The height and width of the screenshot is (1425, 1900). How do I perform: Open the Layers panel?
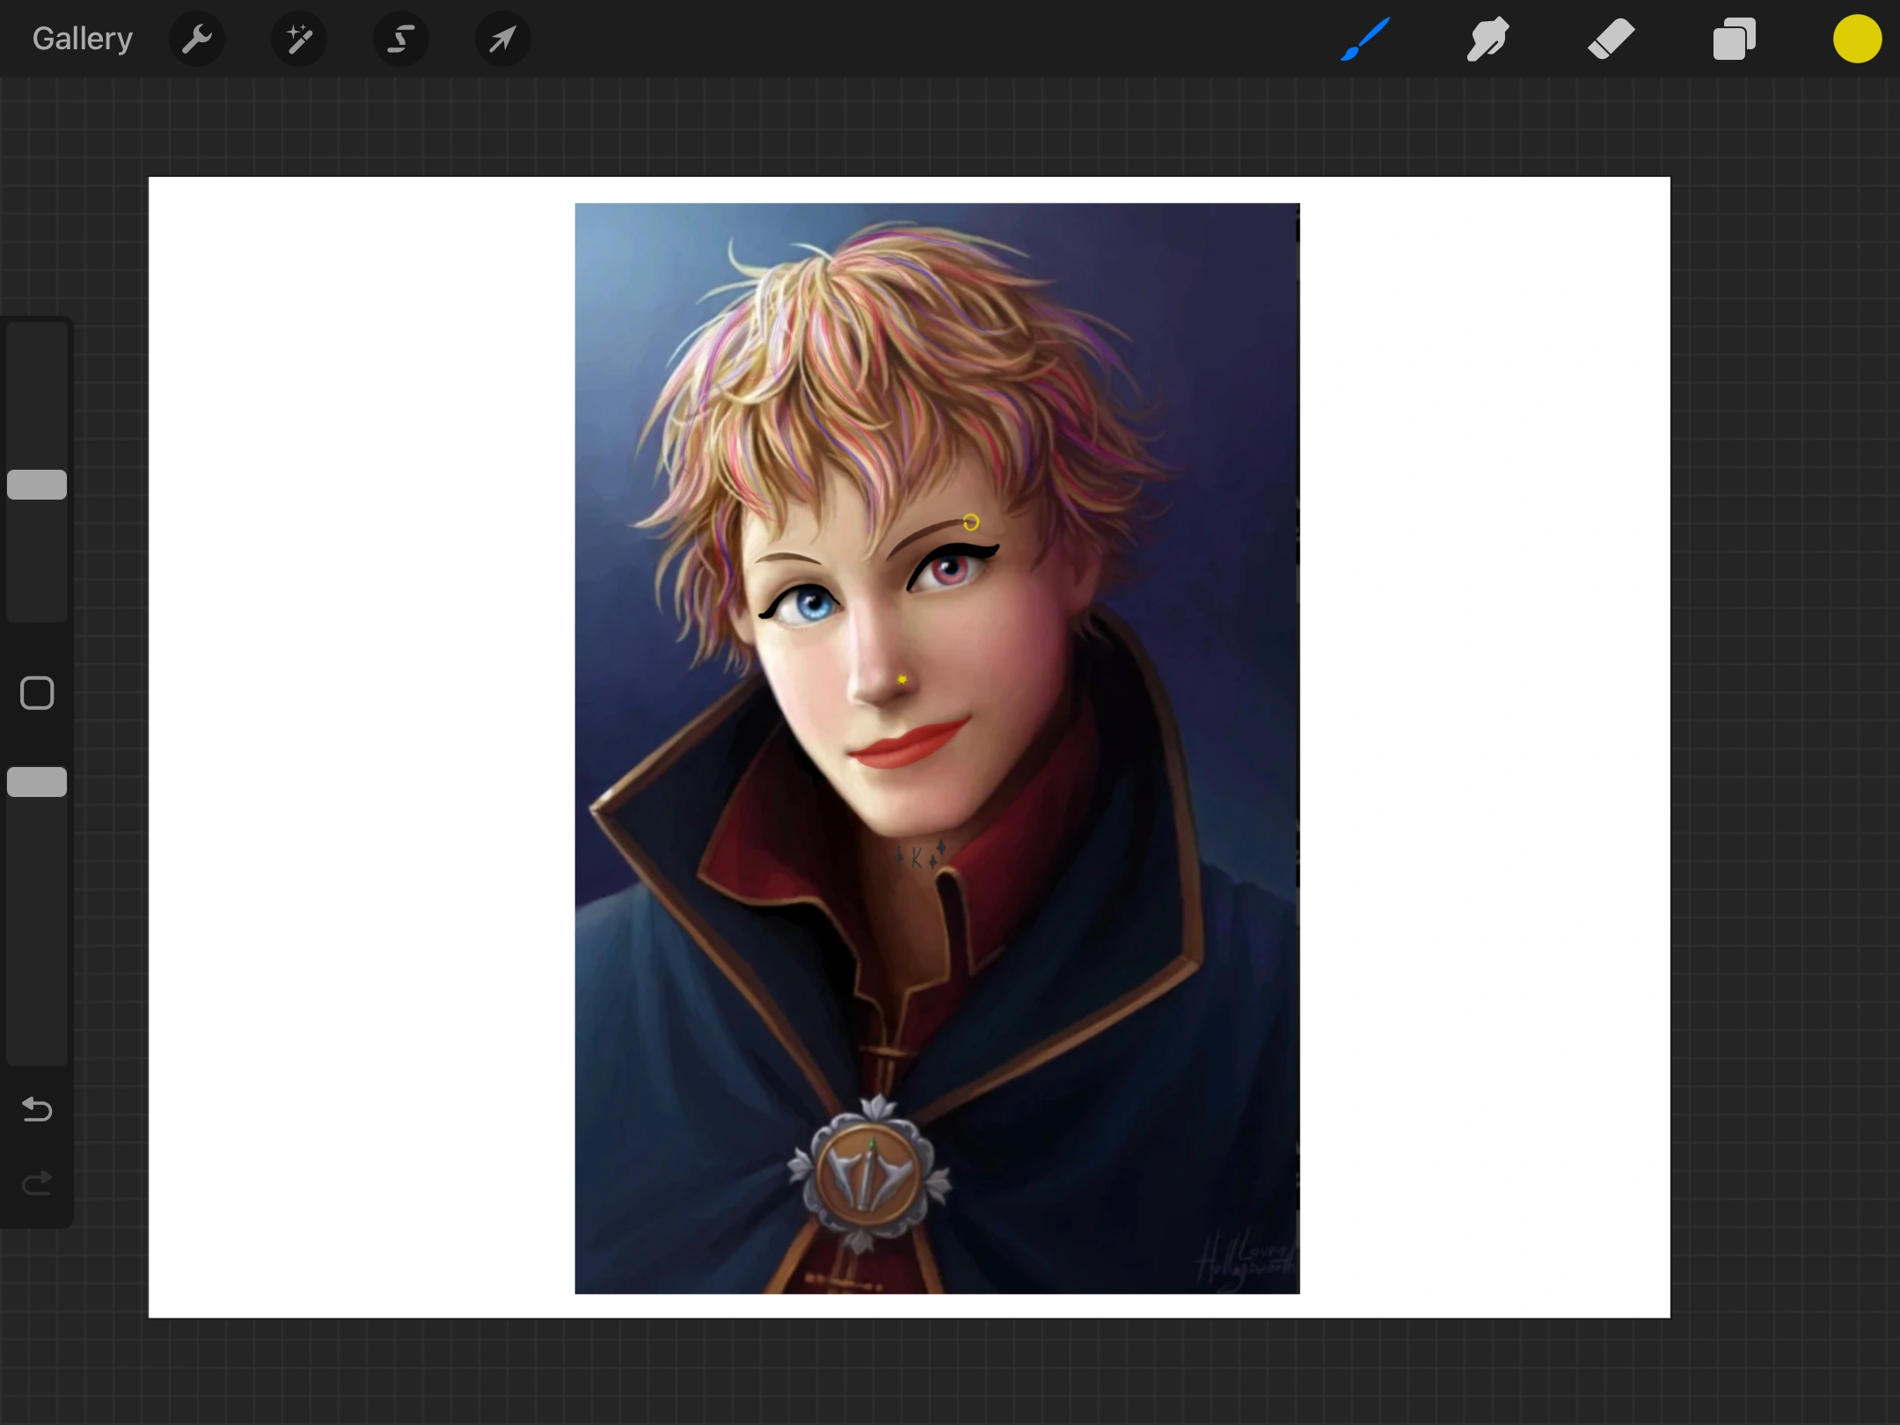click(1734, 39)
